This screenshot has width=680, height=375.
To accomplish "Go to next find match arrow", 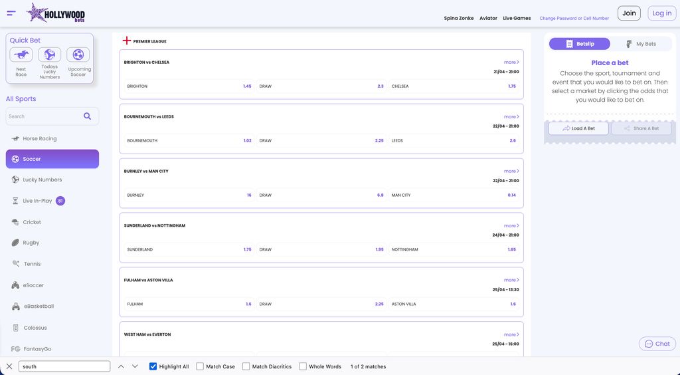I will 135,366.
